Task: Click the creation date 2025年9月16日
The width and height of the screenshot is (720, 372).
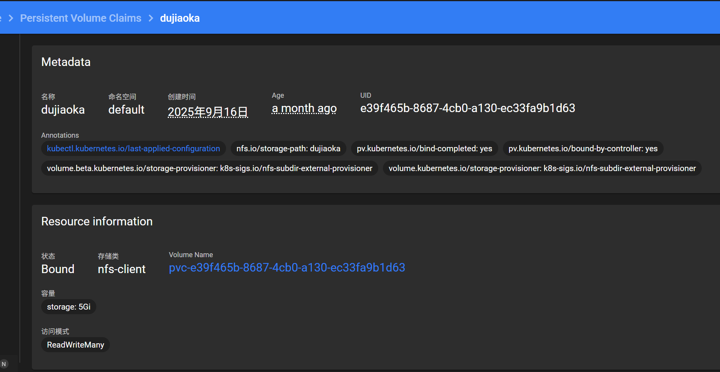Action: coord(208,112)
